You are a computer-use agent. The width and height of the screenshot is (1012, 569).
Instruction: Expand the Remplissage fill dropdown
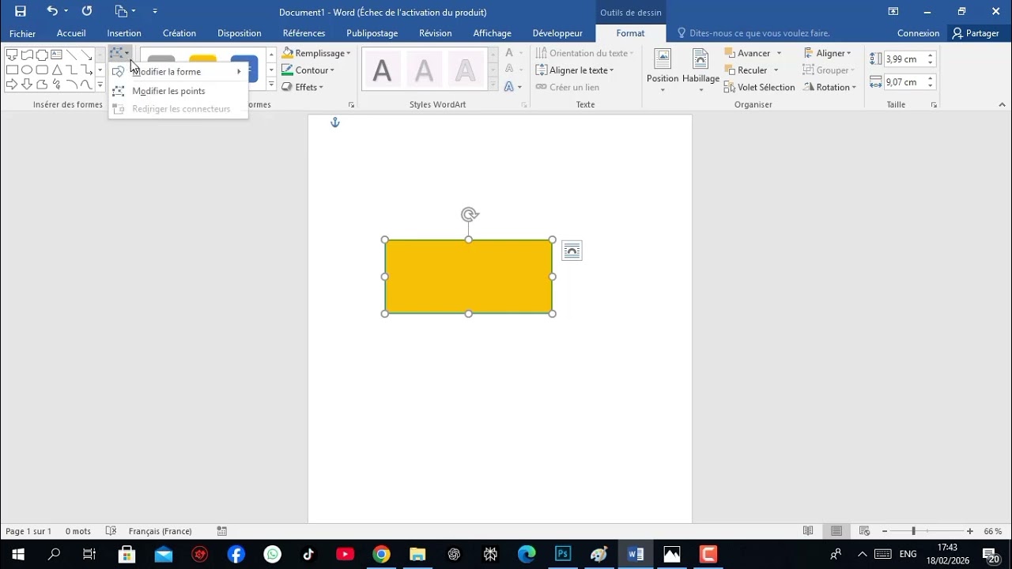pyautogui.click(x=349, y=54)
